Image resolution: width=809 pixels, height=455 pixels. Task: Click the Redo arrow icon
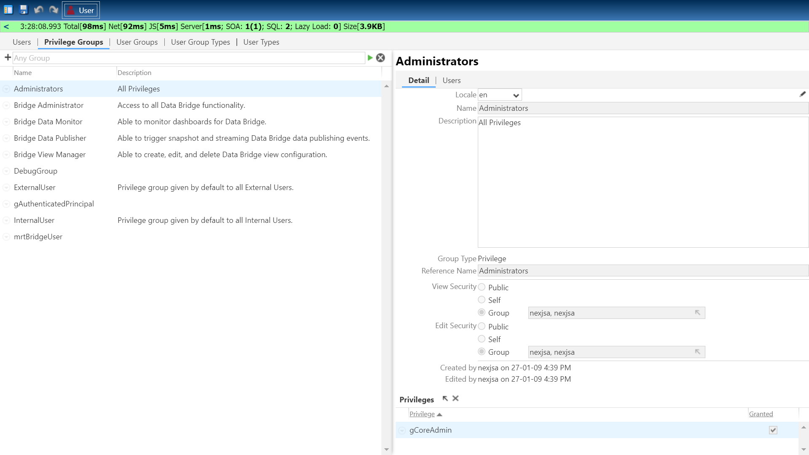54,10
